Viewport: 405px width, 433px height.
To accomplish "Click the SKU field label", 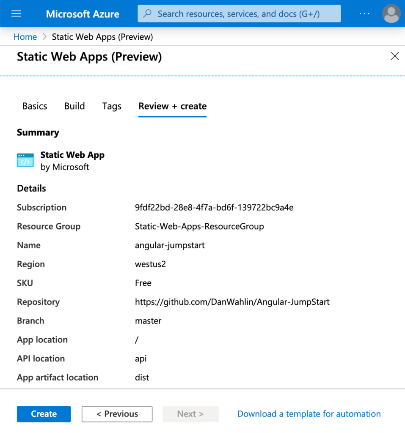I will pyautogui.click(x=25, y=283).
